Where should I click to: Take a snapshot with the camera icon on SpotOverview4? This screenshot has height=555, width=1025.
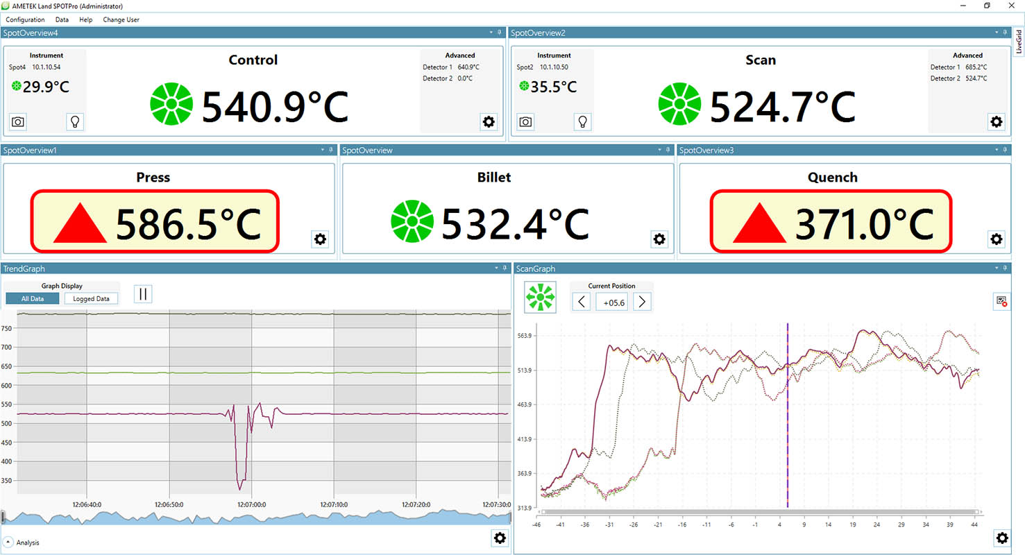[x=17, y=121]
